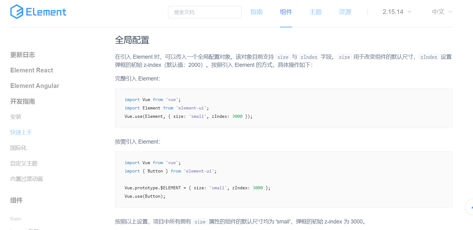Click the import Element from 'element-ui' line

pos(167,108)
